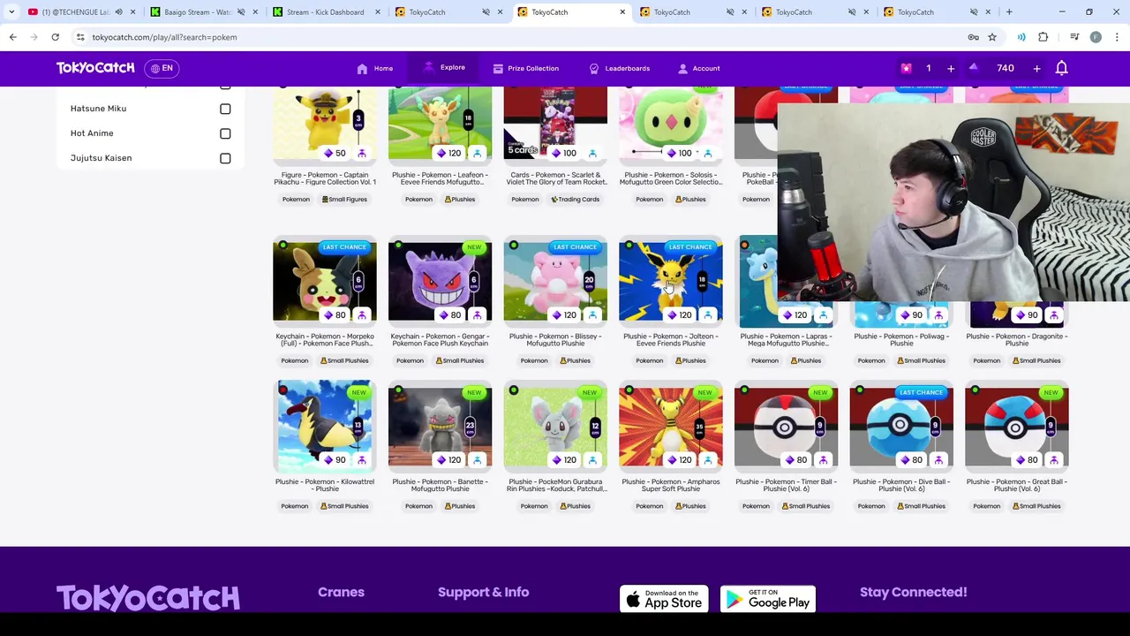Image resolution: width=1130 pixels, height=636 pixels.
Task: View site information icon beside the URL
Action: click(80, 37)
